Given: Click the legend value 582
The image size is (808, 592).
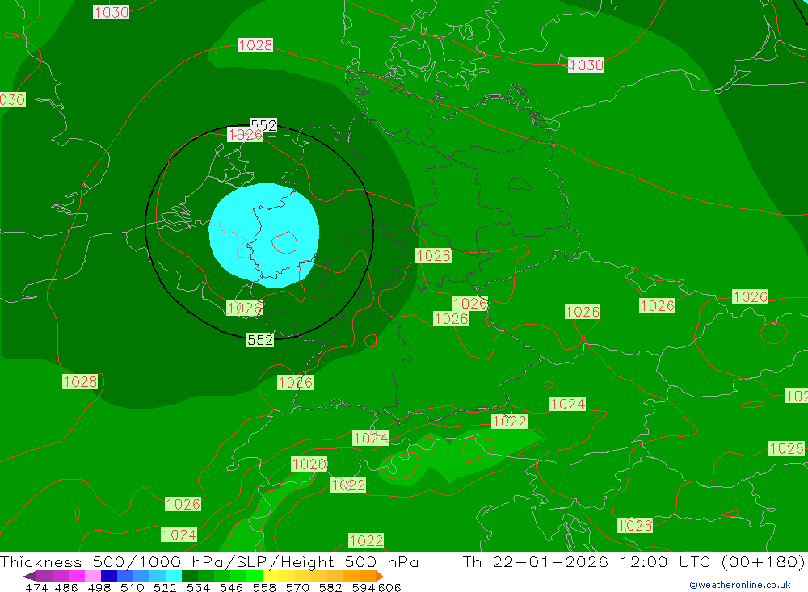Looking at the screenshot, I should tap(330, 587).
